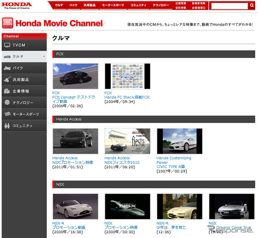Screen dimensions: 258x238
Task: Focus the top search input field
Action: (x=229, y=6)
